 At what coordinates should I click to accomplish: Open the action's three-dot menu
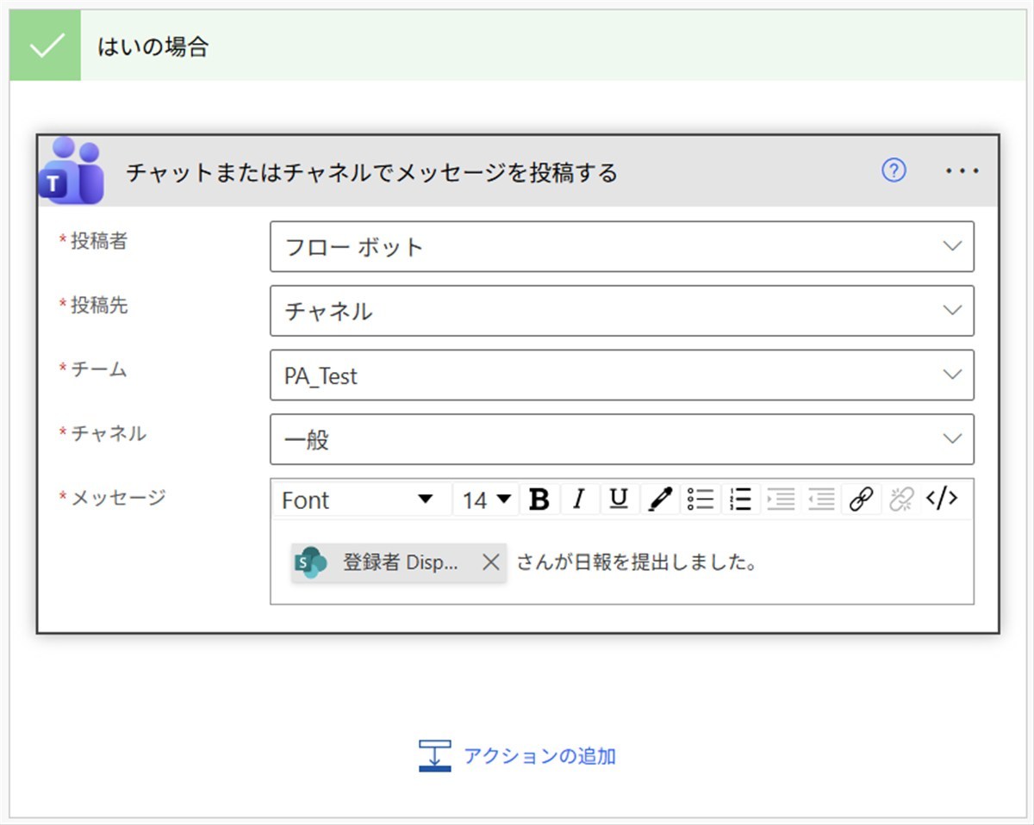pyautogui.click(x=962, y=171)
